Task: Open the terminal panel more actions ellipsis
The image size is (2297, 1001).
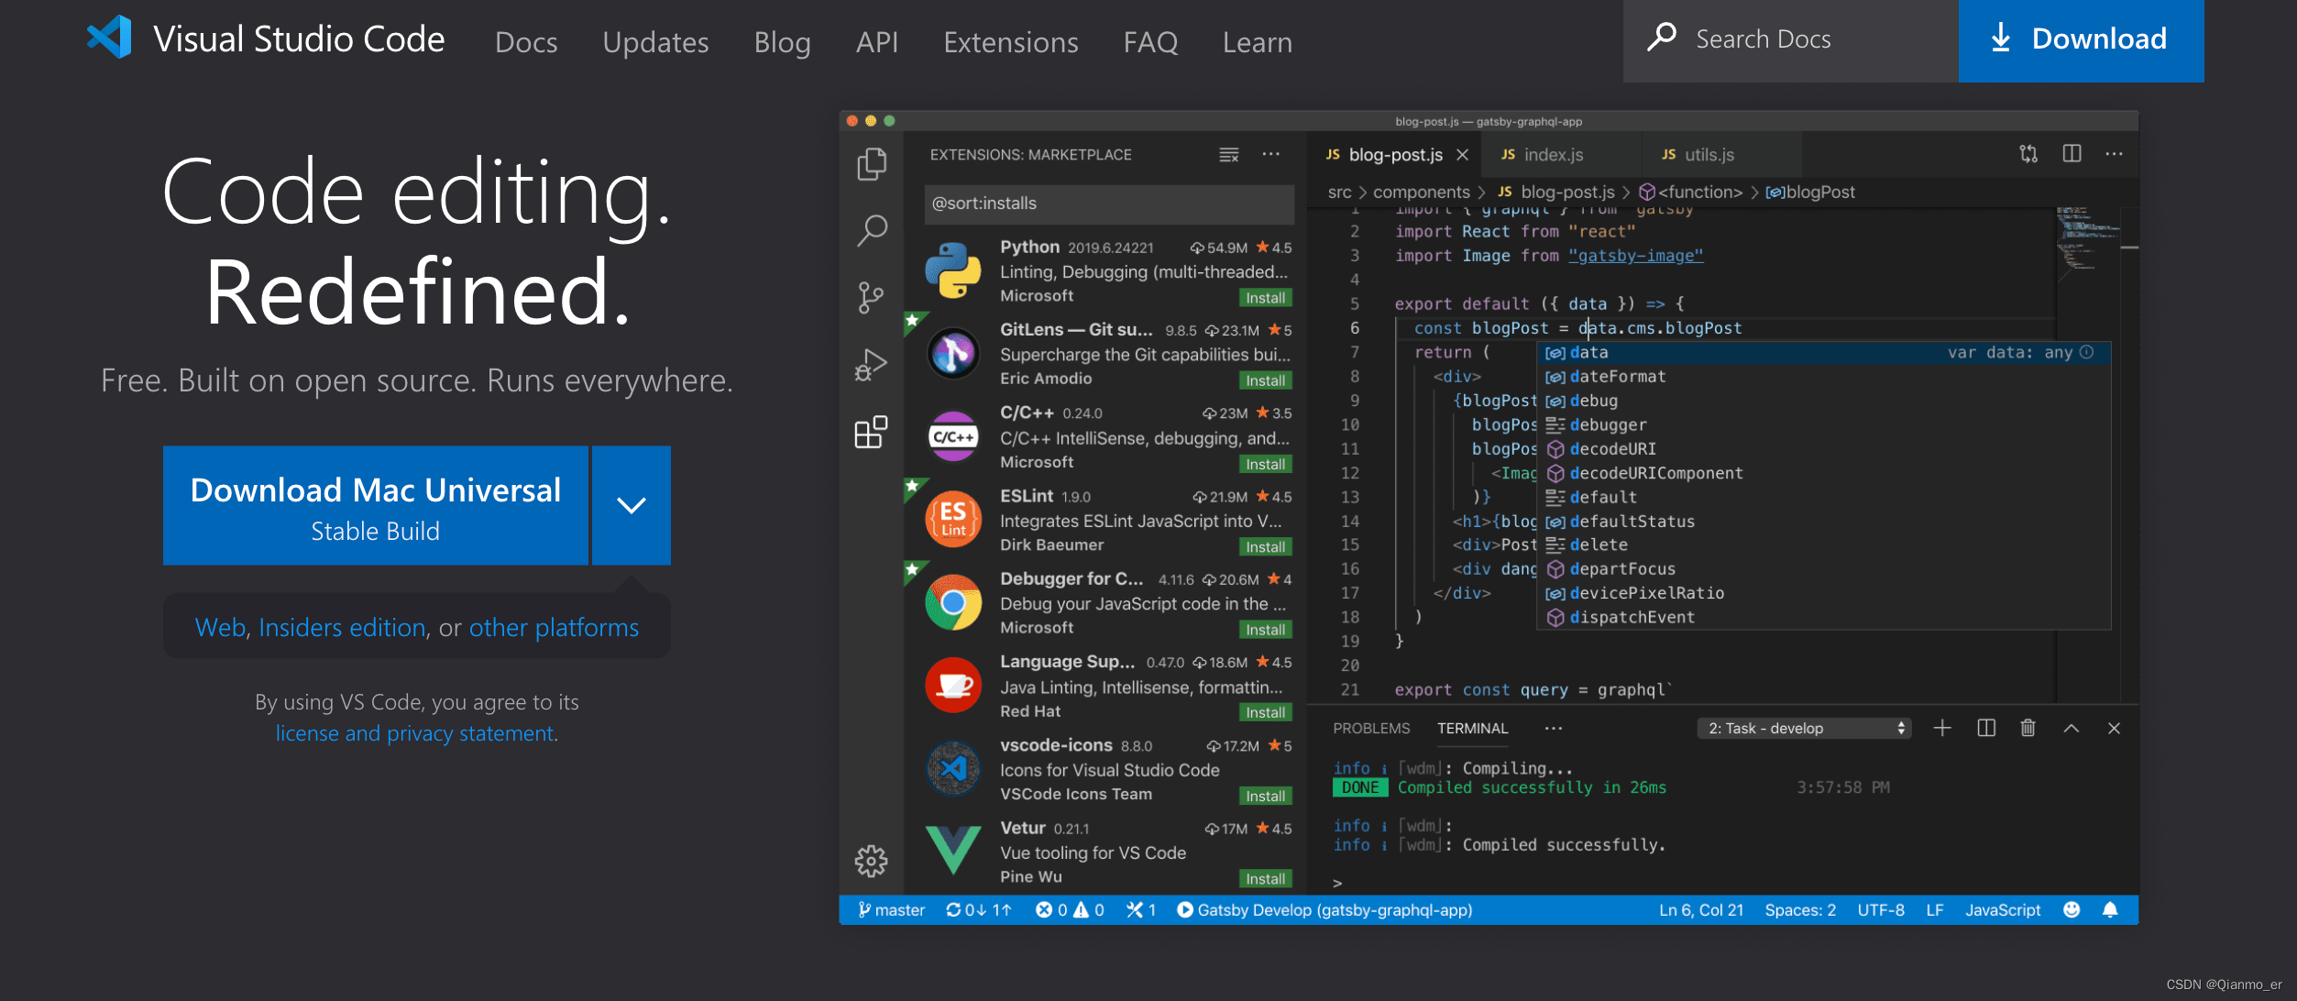Action: click(1553, 728)
